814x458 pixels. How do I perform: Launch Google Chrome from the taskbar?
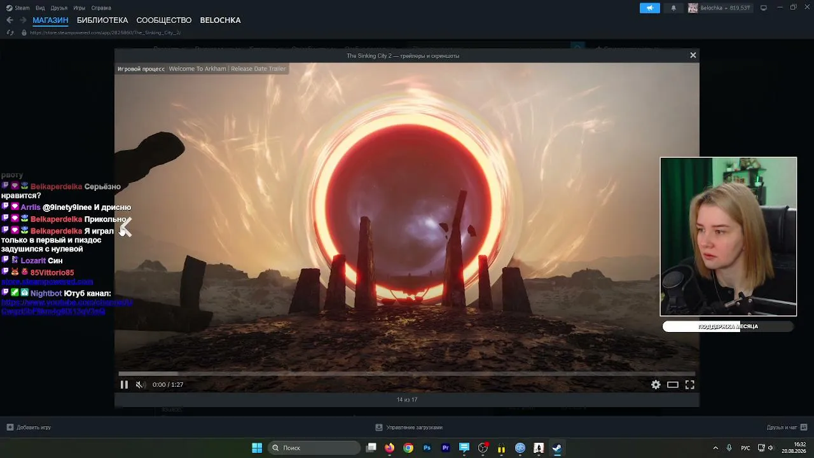click(408, 448)
